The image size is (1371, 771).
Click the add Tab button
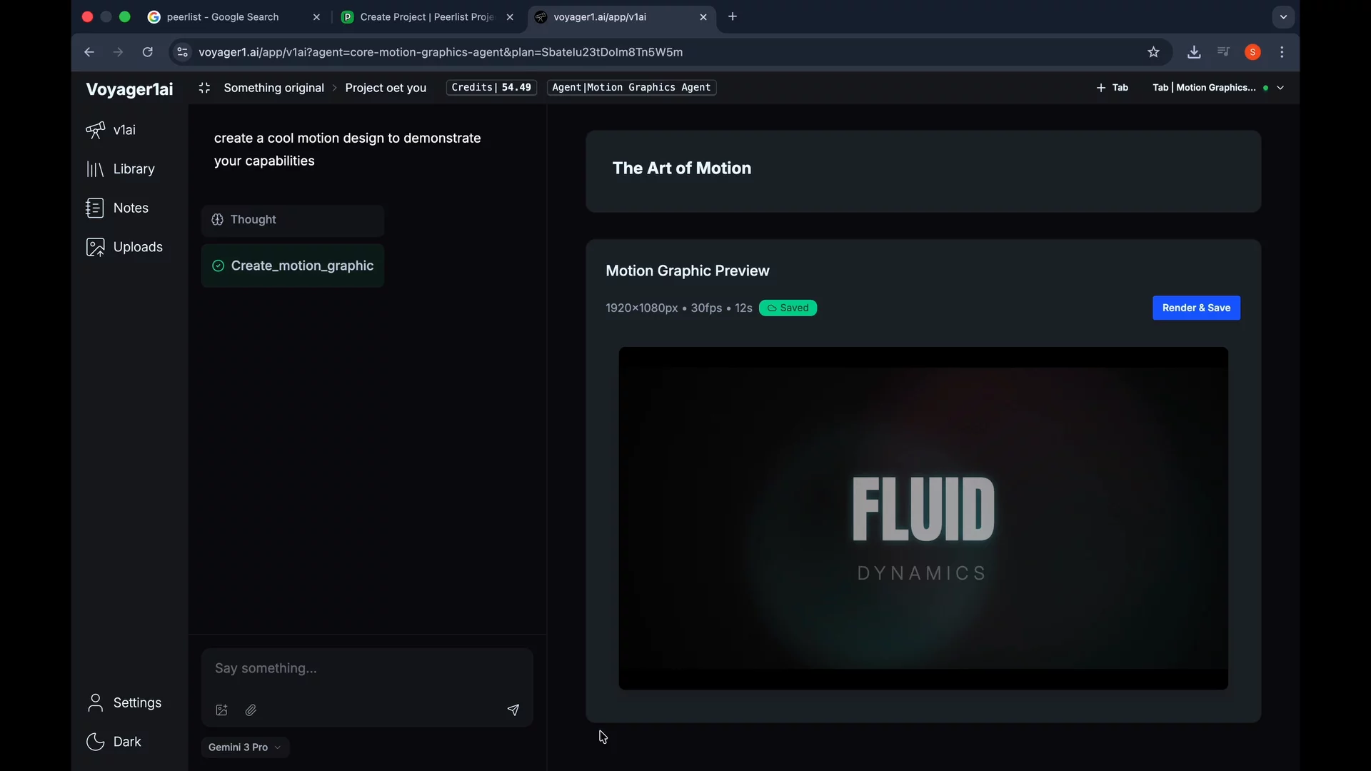[1112, 88]
